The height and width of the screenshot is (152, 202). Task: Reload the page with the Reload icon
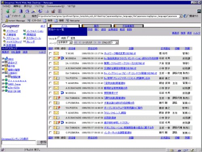(21, 11)
